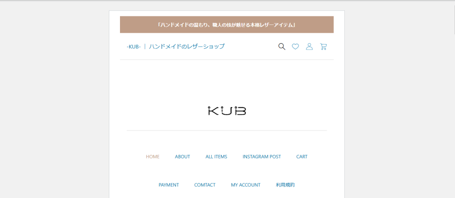
Task: Select ALL ITEMS in navigation
Action: pos(216,157)
